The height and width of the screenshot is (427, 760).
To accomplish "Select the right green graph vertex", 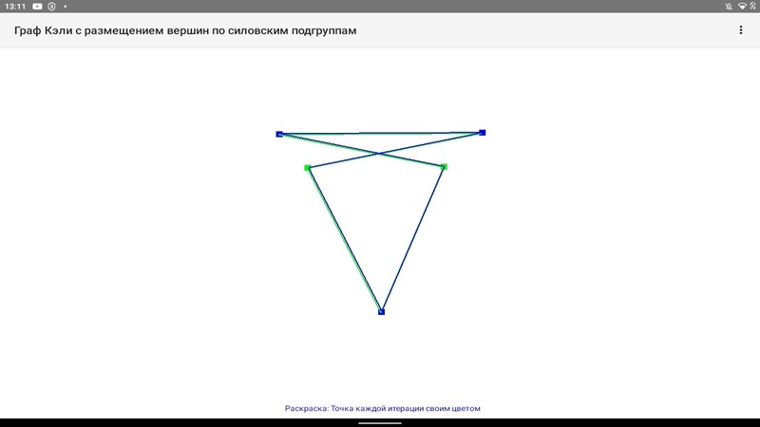I will click(444, 167).
